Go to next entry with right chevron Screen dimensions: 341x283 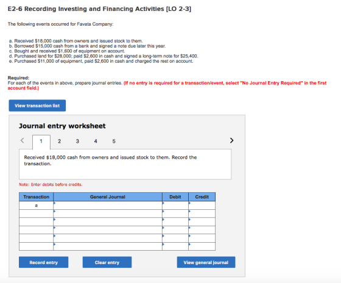(x=231, y=140)
